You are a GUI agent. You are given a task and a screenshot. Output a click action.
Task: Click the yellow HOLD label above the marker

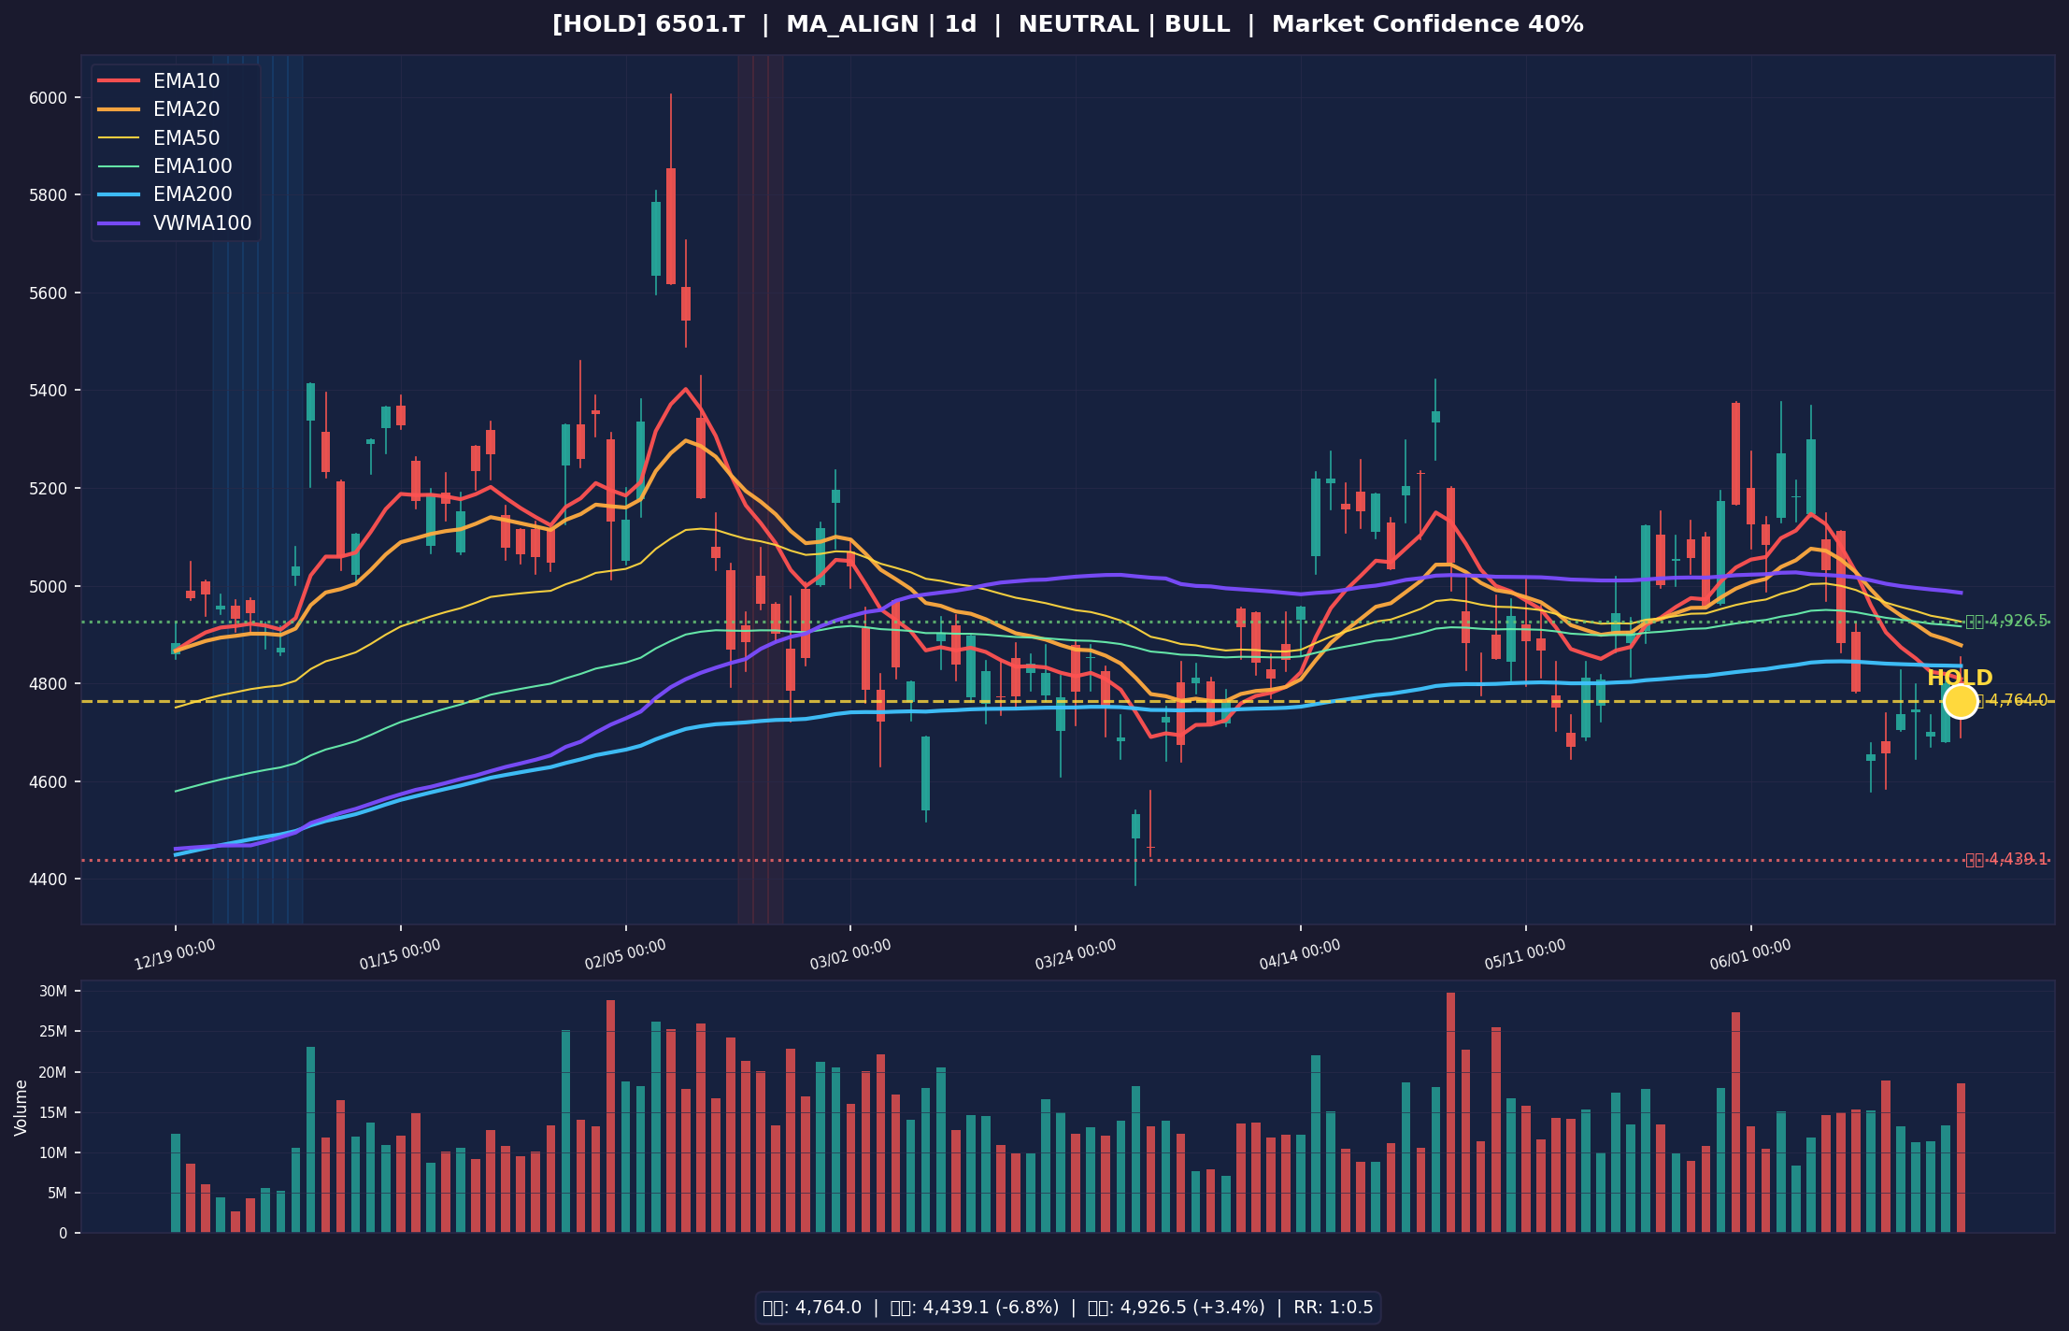coord(1960,679)
